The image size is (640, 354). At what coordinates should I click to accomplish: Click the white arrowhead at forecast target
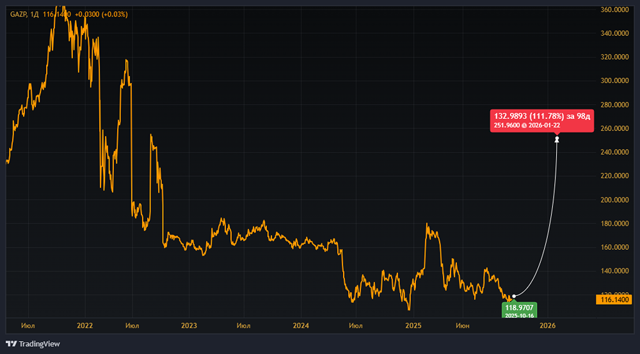click(x=557, y=139)
